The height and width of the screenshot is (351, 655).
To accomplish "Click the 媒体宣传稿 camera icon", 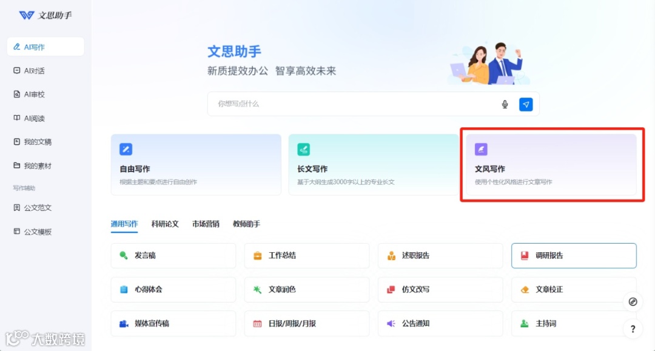I will click(124, 324).
